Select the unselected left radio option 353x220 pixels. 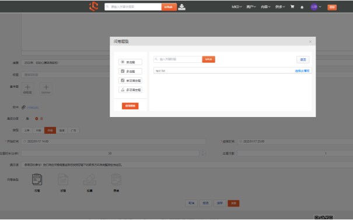(23, 119)
